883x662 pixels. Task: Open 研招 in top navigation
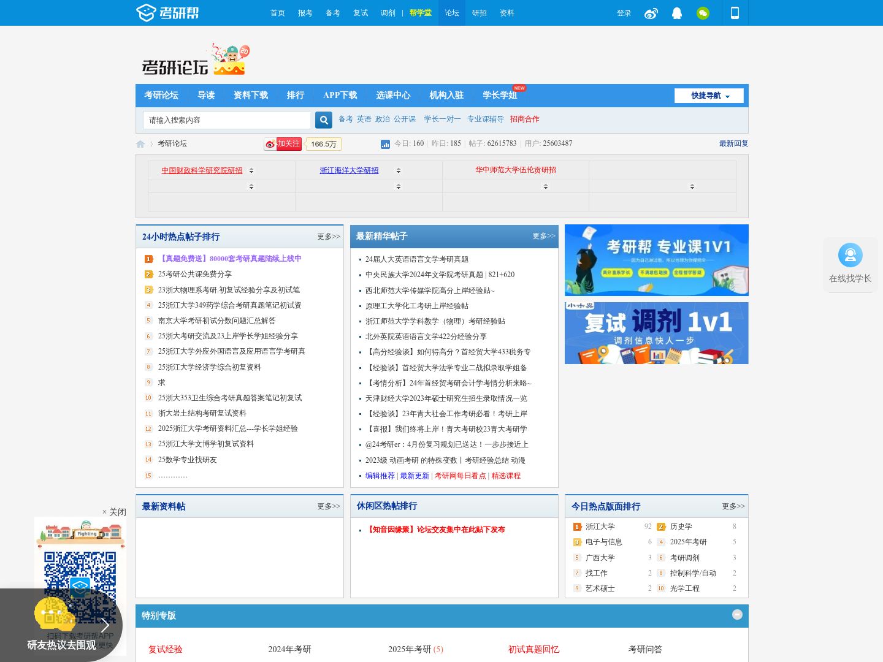pos(480,13)
